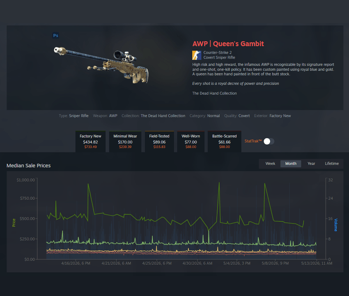
Task: Click the AWP rifle preview image
Action: point(101,65)
